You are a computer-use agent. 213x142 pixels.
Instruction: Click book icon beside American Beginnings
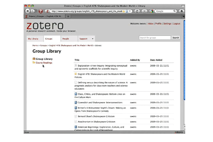[x=76, y=127]
